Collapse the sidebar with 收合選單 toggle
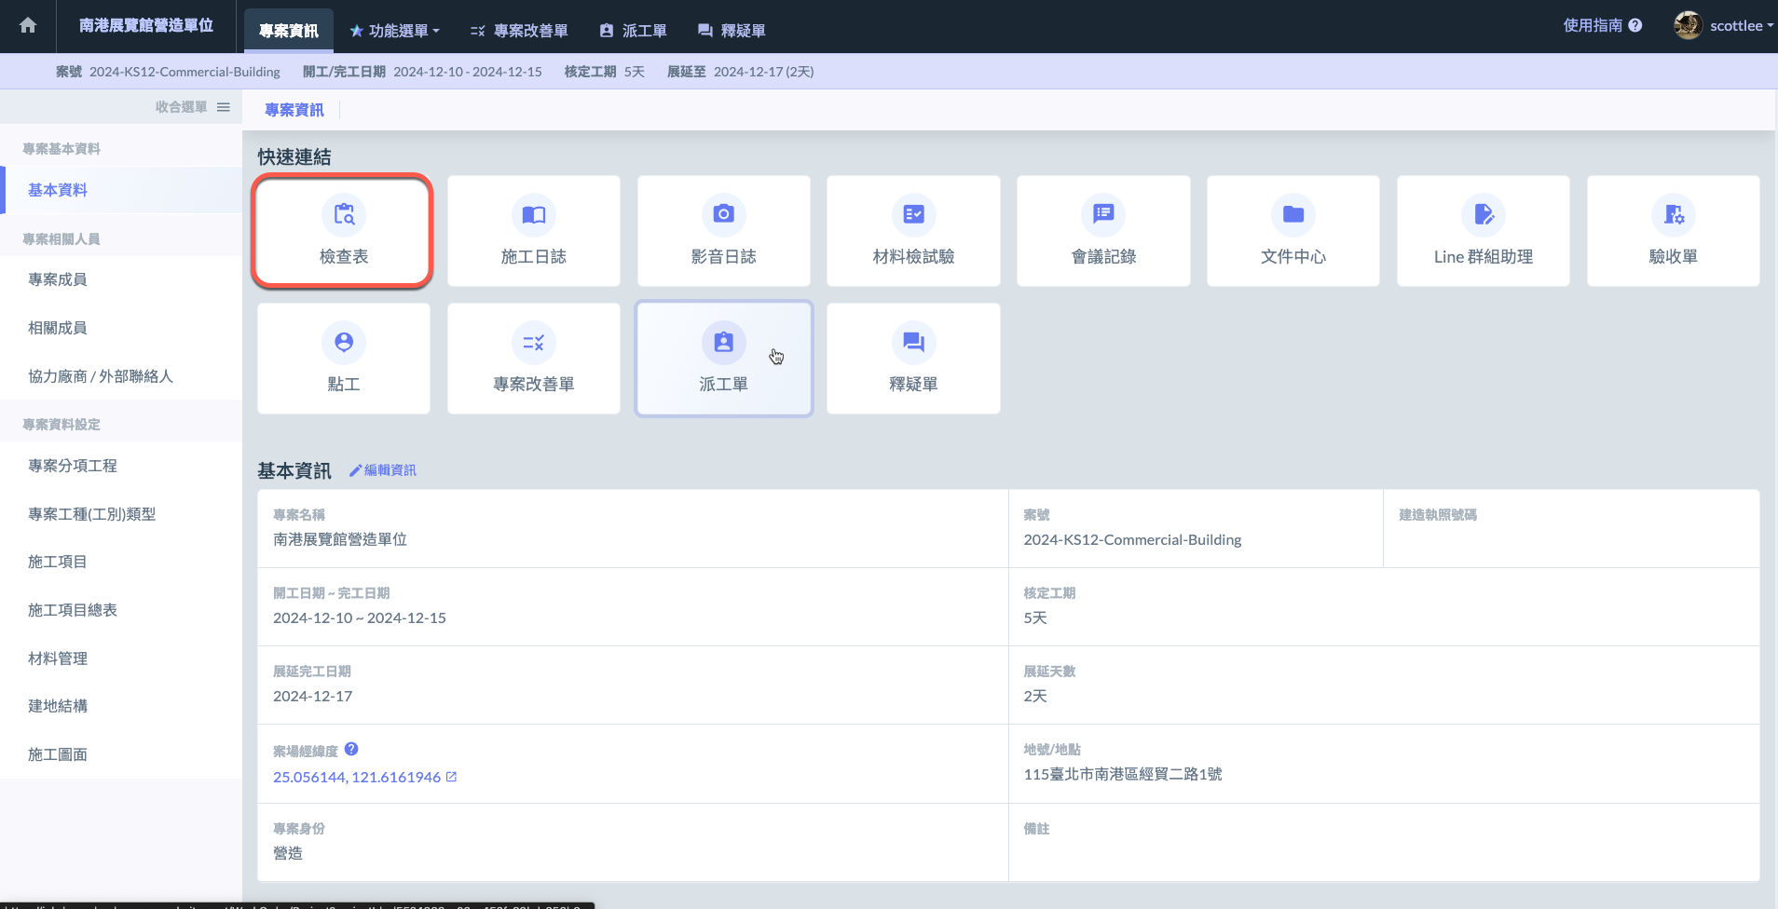The width and height of the screenshot is (1778, 909). pos(193,107)
